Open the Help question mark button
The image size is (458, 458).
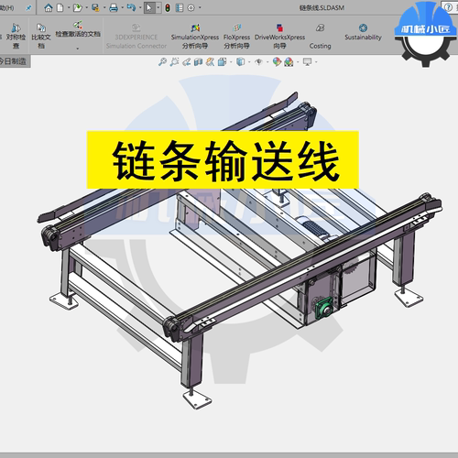click(449, 7)
